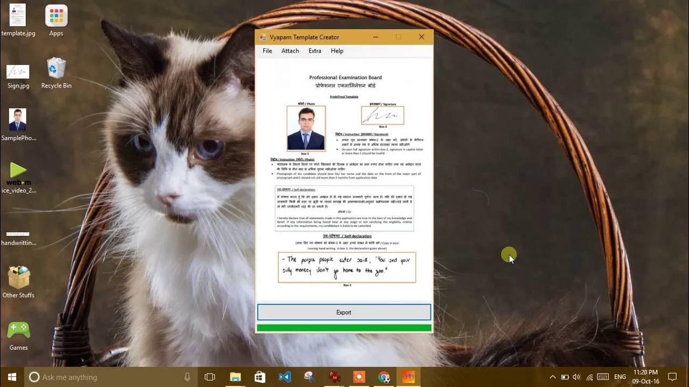
Task: Open the Action Center notifications icon
Action: [672, 377]
